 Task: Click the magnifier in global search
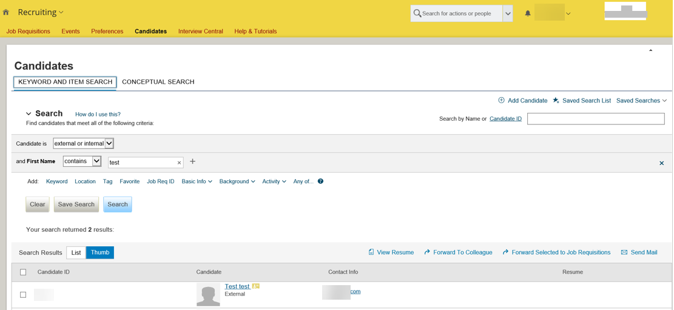coord(417,13)
